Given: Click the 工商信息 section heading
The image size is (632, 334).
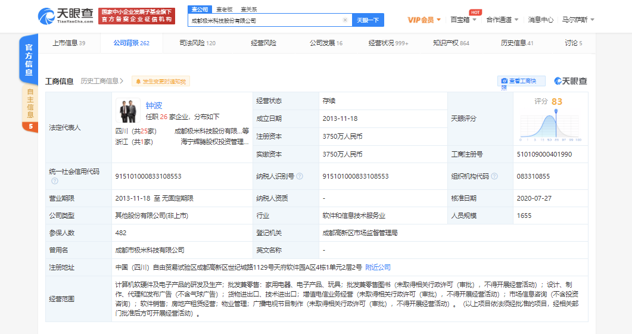Looking at the screenshot, I should pos(59,82).
